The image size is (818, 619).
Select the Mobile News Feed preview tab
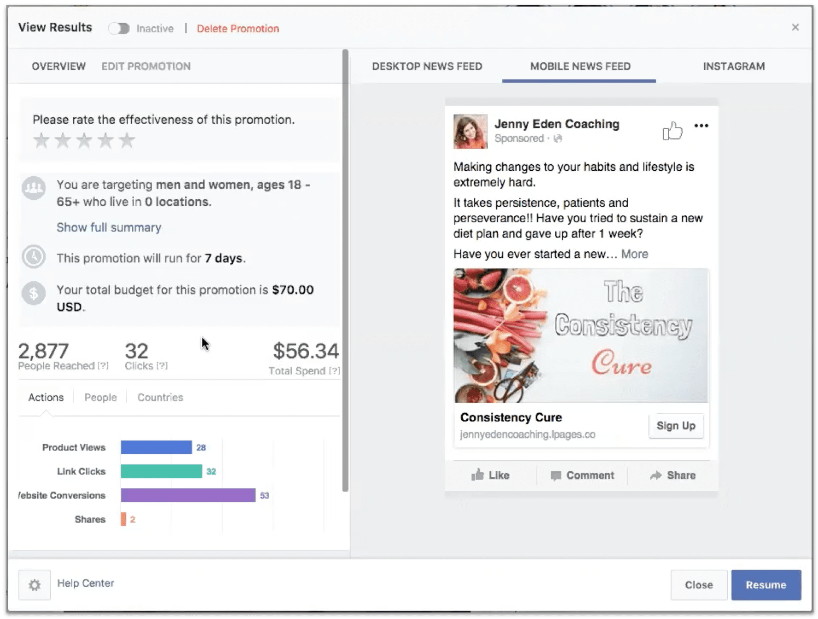tap(580, 66)
